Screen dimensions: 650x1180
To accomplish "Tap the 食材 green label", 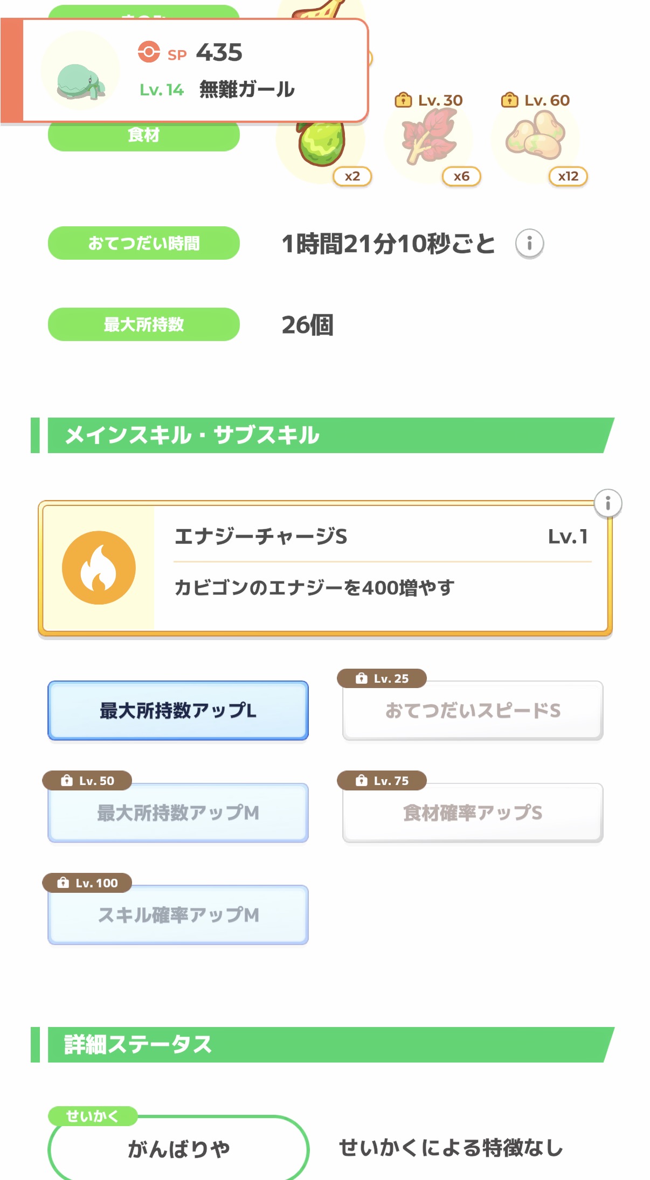I will pyautogui.click(x=144, y=136).
